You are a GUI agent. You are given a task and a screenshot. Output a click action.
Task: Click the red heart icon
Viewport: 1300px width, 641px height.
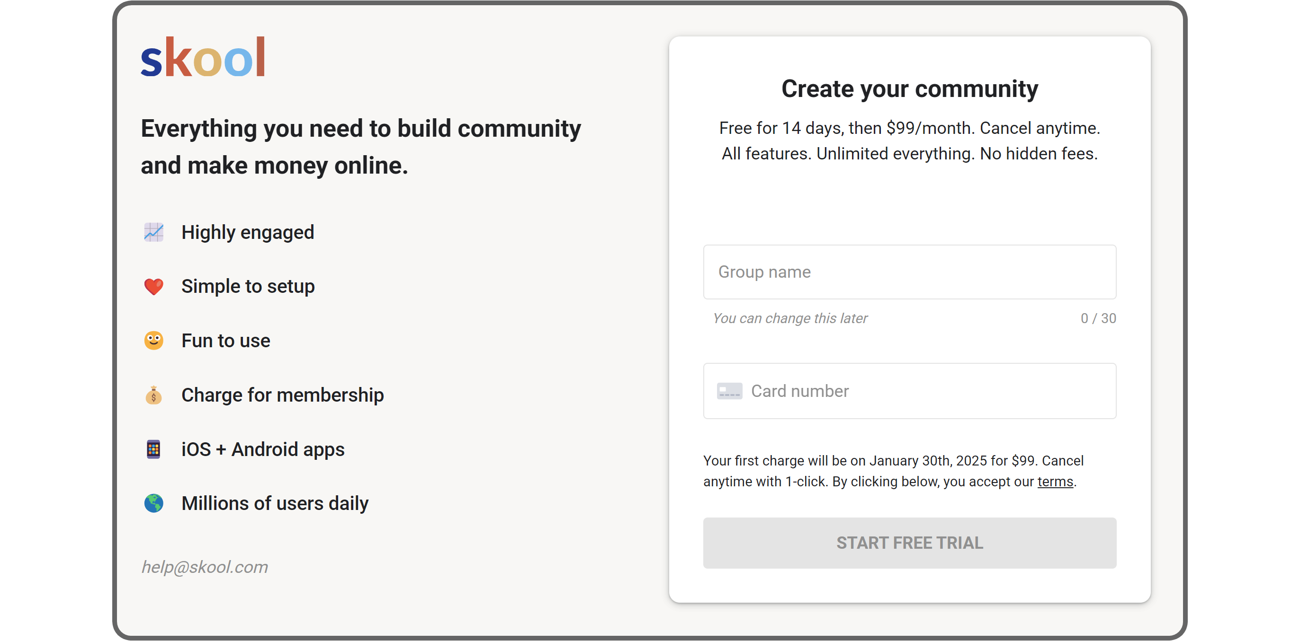point(153,286)
